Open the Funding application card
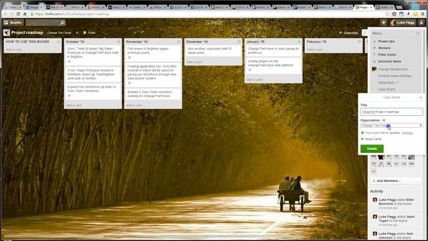Image resolution: width=428 pixels, height=241 pixels. pyautogui.click(x=153, y=74)
